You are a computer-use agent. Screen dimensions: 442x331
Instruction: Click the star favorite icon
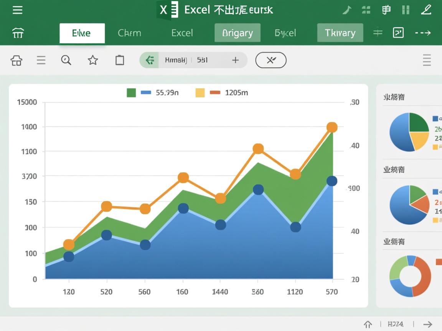click(x=93, y=60)
